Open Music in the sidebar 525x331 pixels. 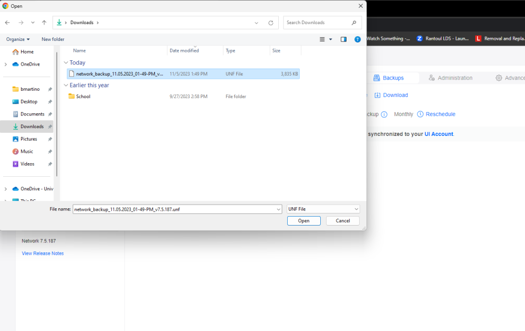point(27,152)
